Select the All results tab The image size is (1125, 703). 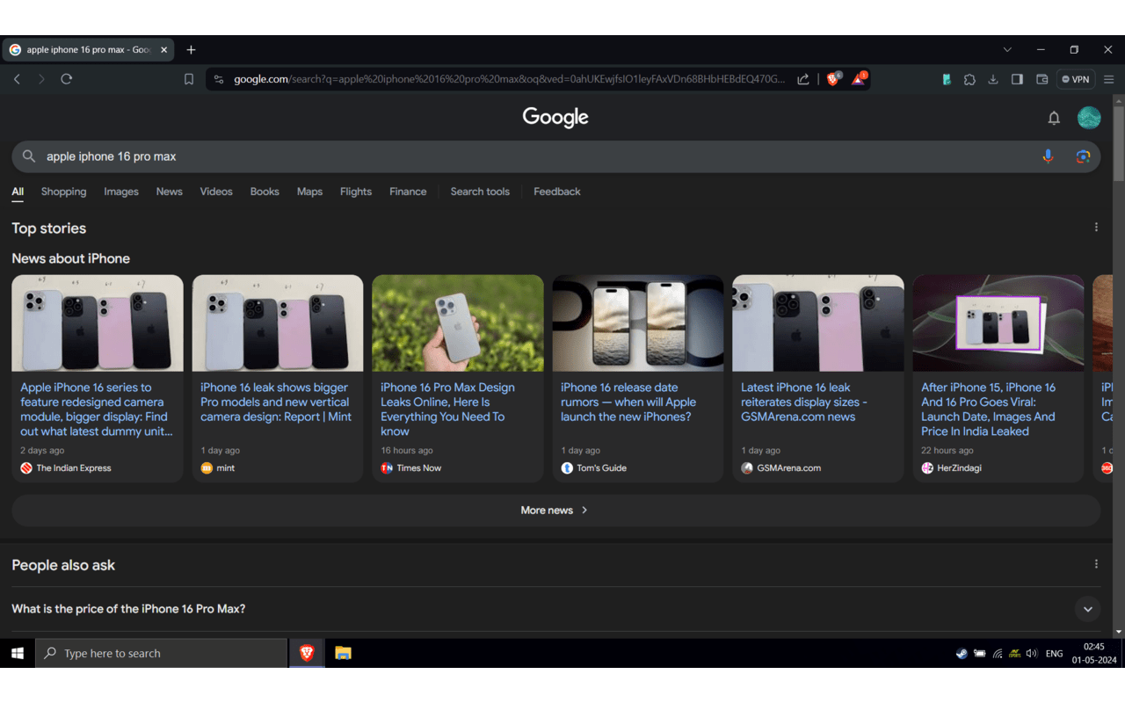(18, 192)
